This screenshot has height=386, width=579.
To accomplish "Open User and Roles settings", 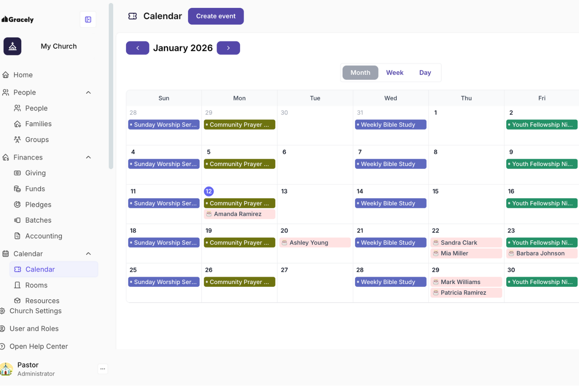I will [34, 329].
